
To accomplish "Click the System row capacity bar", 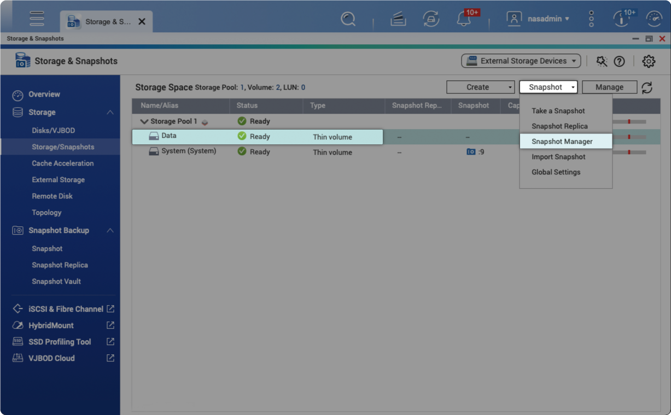I will tap(629, 152).
